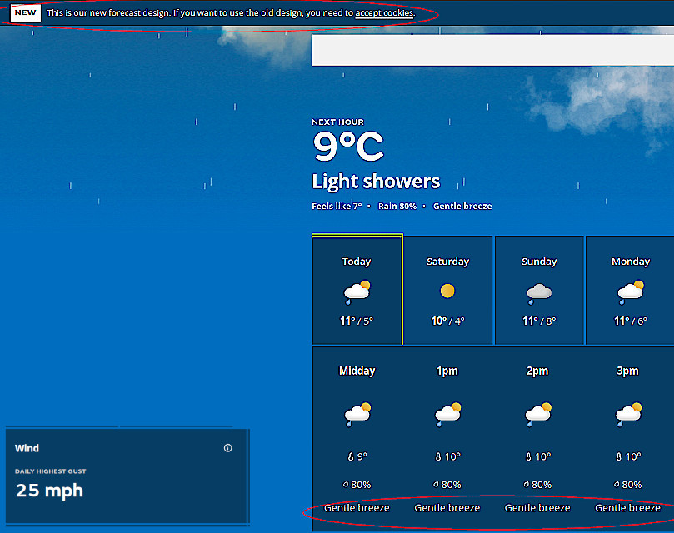Click the 80% rain chance at 2pm
The image size is (674, 533).
coord(542,485)
